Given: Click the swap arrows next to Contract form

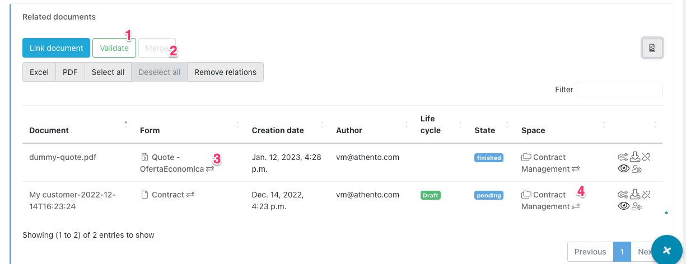Looking at the screenshot, I should [190, 195].
